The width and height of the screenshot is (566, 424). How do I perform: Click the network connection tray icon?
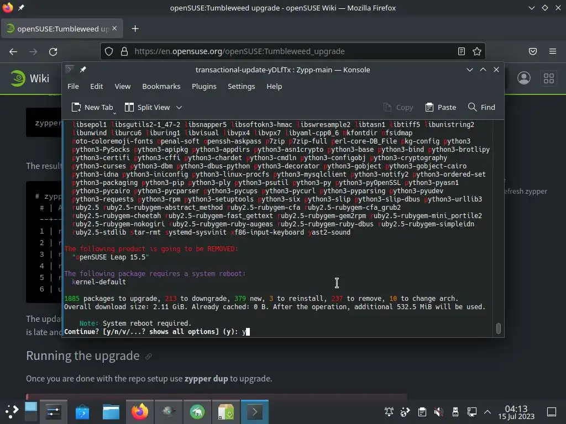coord(472,412)
